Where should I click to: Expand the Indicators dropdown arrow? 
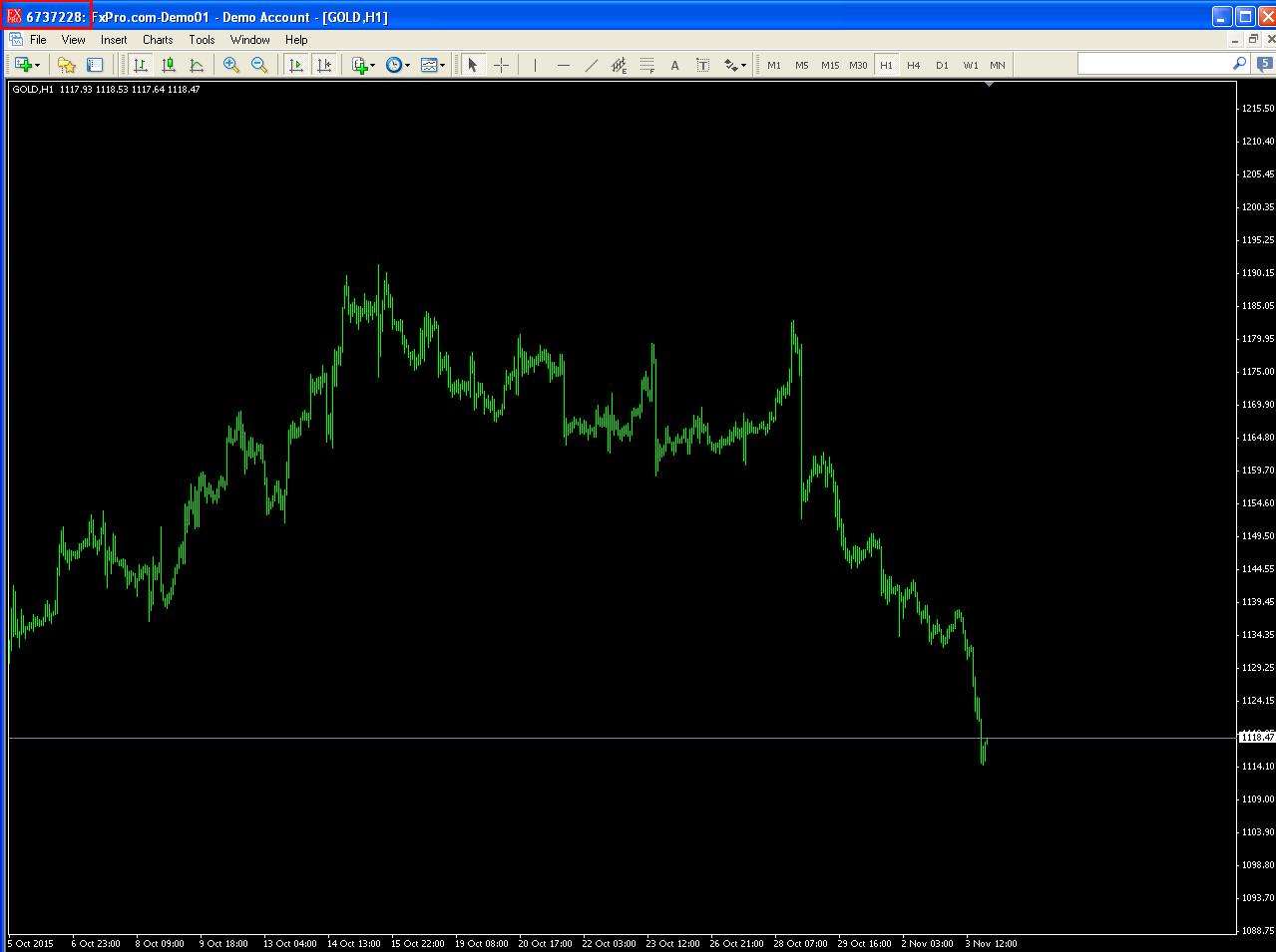coord(373,66)
